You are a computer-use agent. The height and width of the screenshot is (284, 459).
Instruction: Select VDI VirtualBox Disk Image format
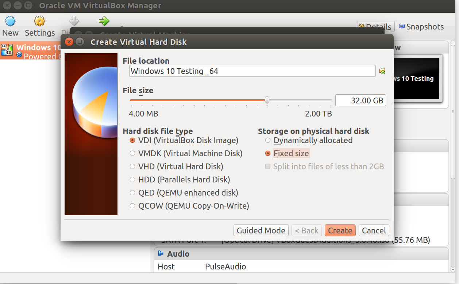(132, 140)
